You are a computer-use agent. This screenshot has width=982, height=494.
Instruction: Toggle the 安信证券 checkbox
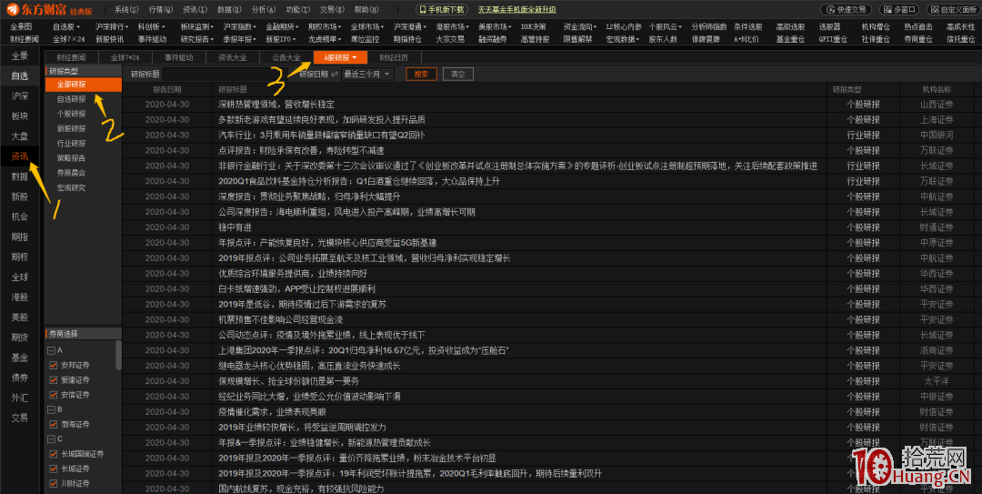[x=54, y=395]
